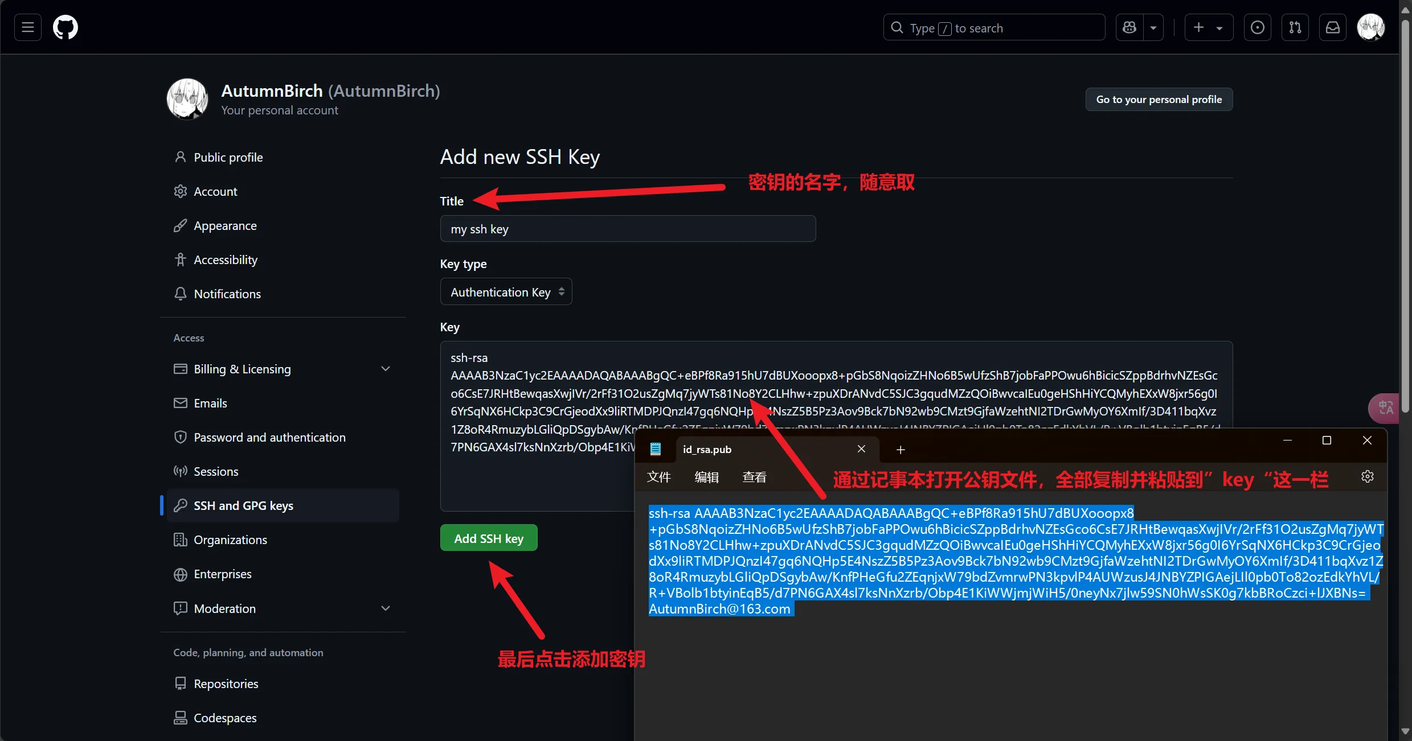Click the Notepad app icon

point(656,449)
